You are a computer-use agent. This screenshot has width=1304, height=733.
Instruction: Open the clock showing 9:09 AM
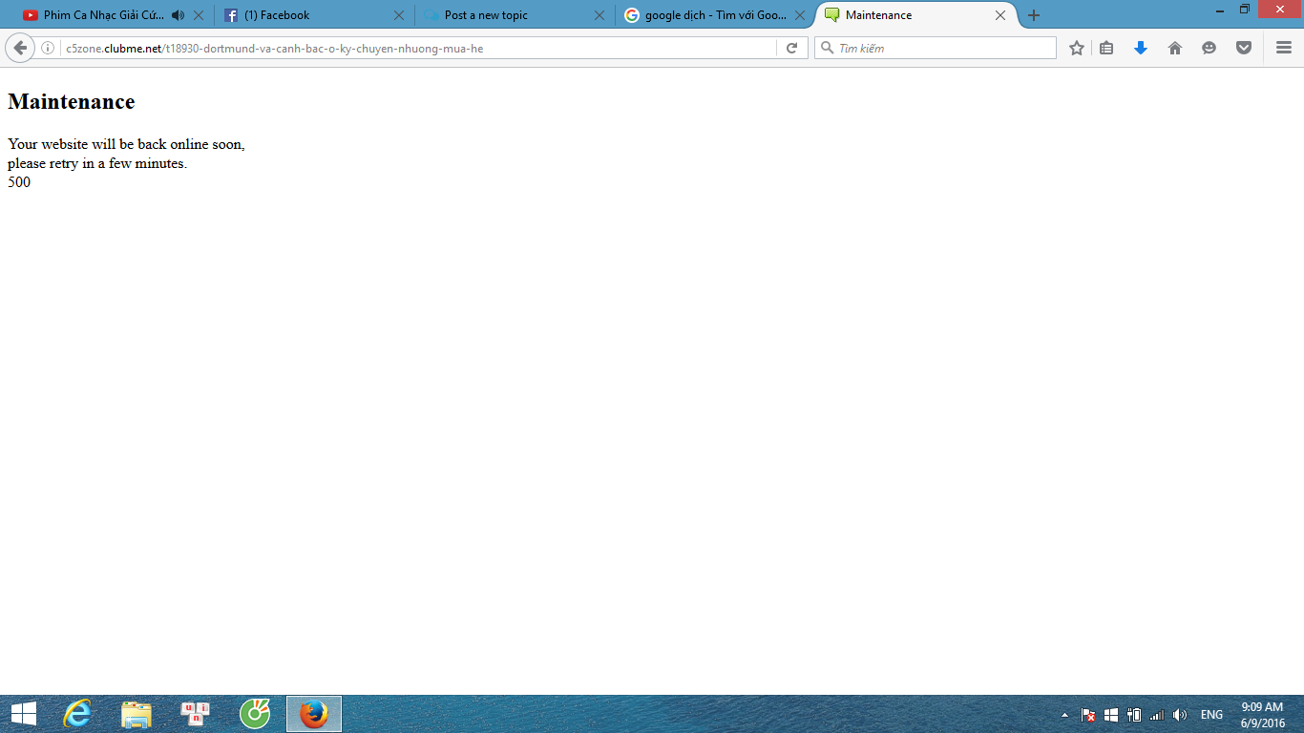(x=1262, y=715)
